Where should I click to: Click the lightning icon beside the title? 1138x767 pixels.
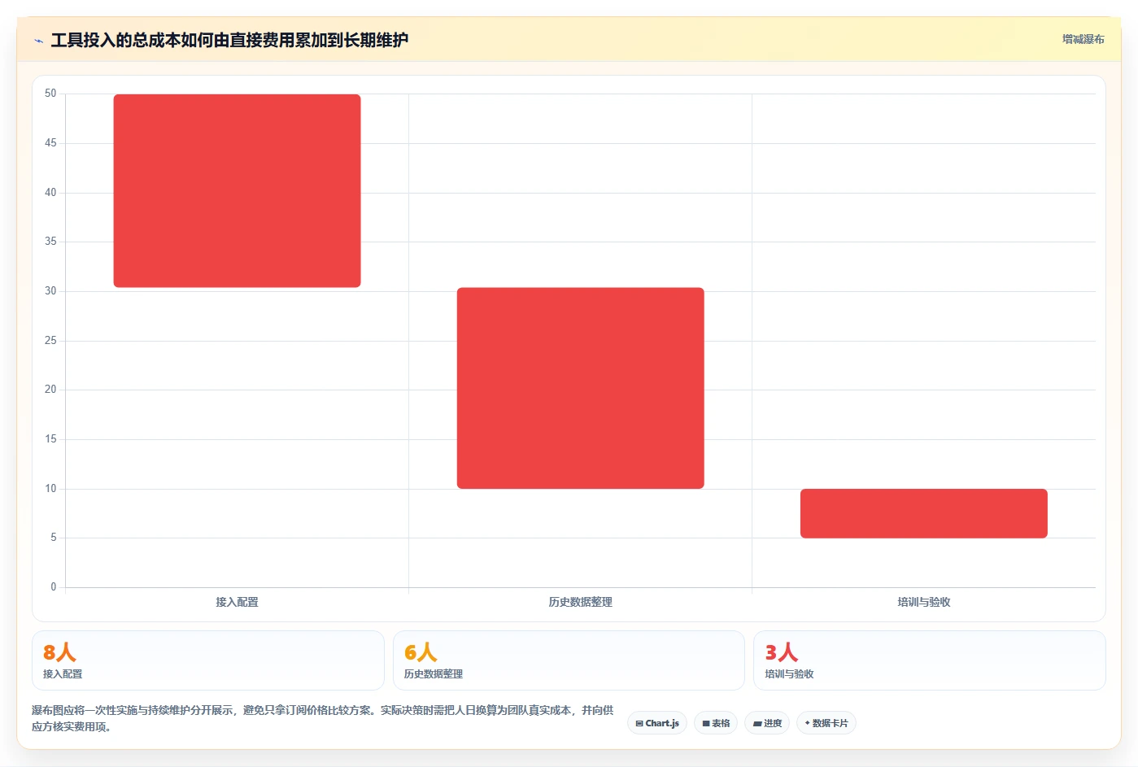[x=38, y=40]
